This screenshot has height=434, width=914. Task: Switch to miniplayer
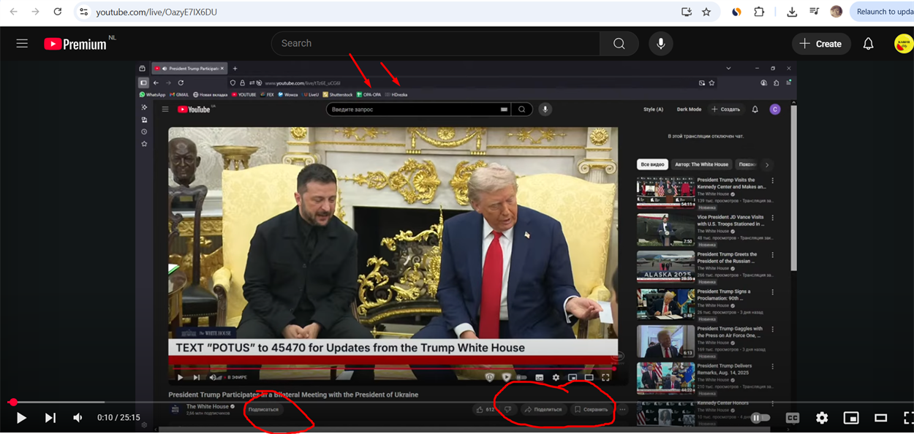(851, 418)
